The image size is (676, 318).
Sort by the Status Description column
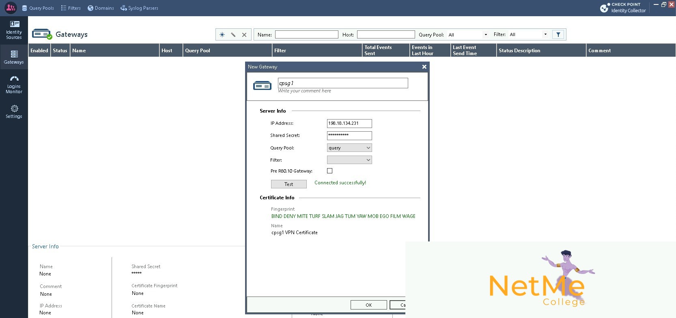point(541,51)
